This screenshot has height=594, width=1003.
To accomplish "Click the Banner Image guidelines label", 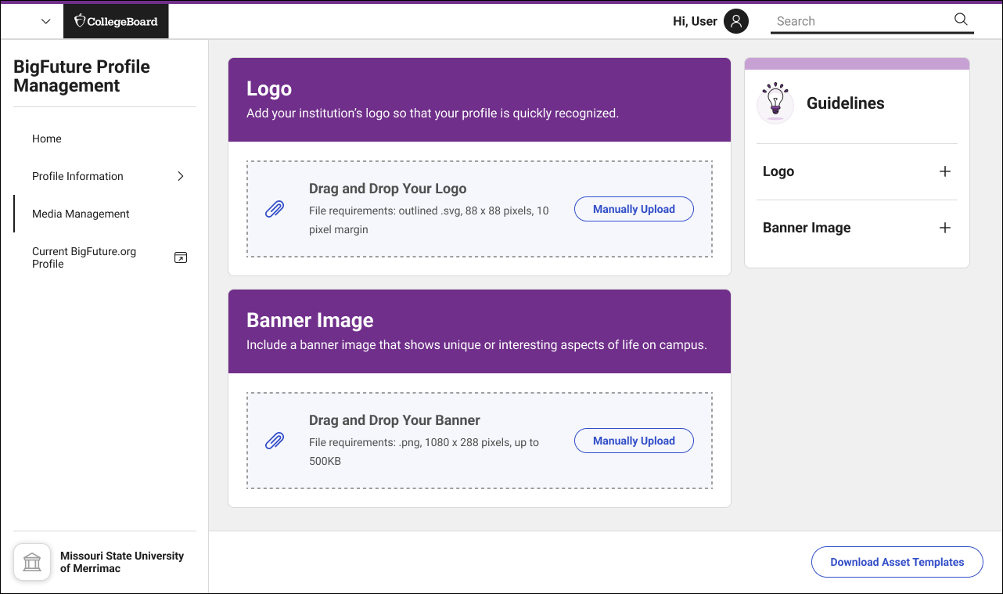I will point(807,228).
